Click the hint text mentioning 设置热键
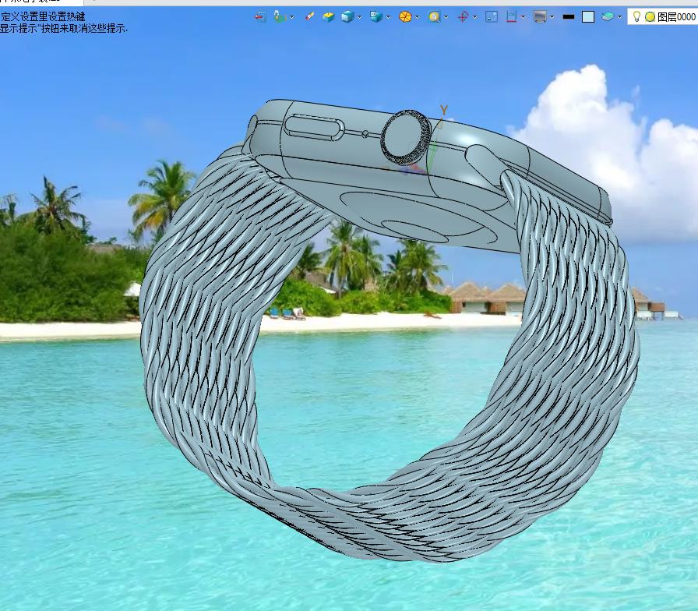Screen dimensions: 698x611 (x=43, y=17)
